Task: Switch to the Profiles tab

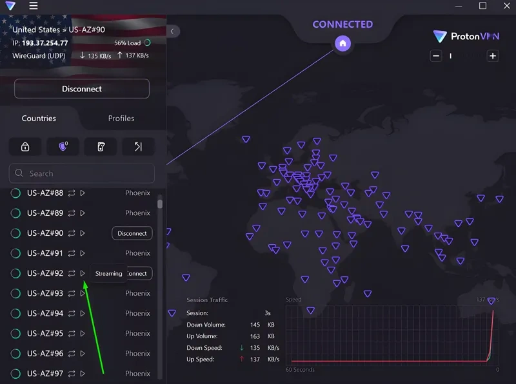Action: pyautogui.click(x=121, y=119)
